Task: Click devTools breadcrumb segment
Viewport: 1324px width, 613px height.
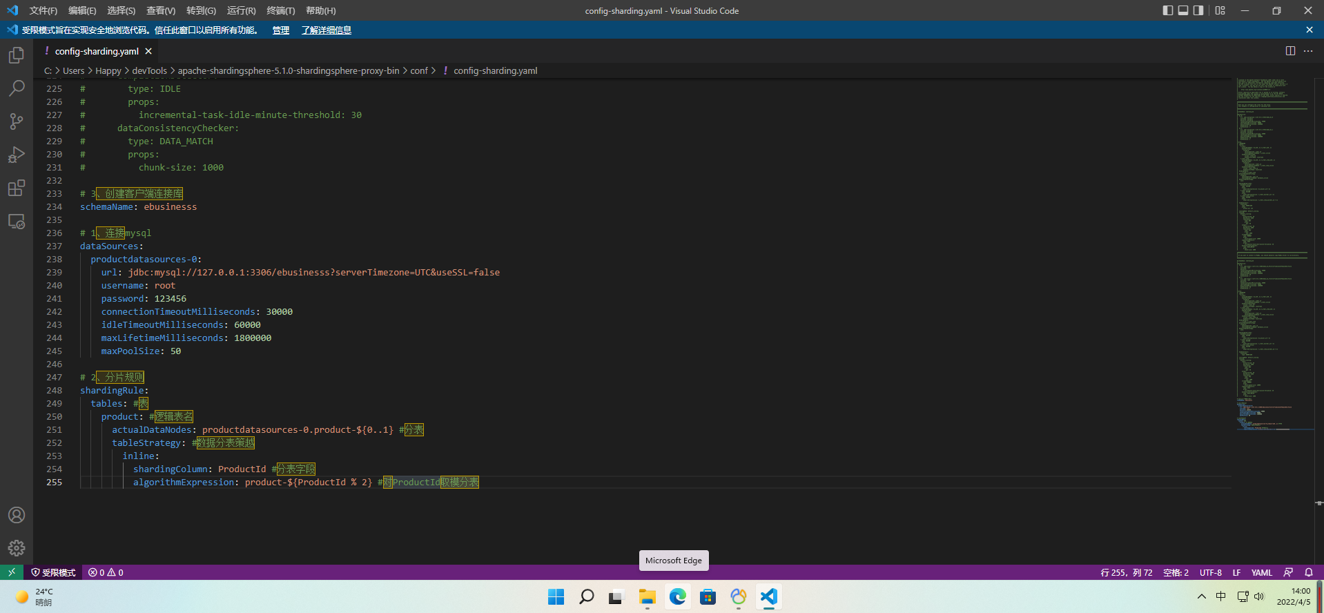Action: coord(149,70)
